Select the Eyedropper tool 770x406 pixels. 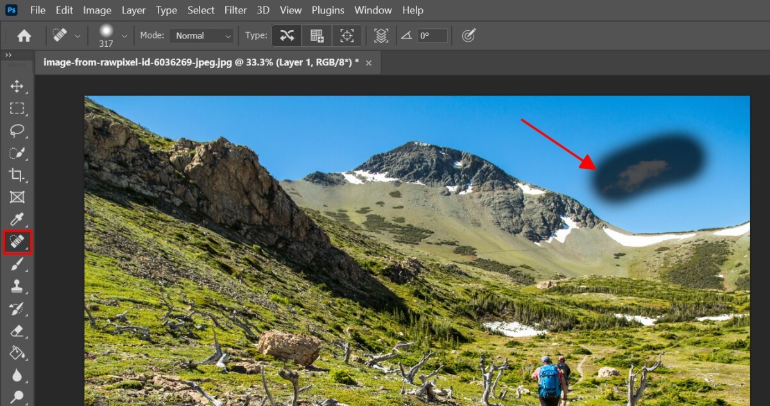tap(17, 219)
